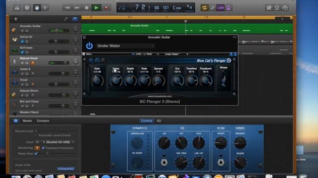This screenshot has width=318, height=178.
Task: Click Redo in the flanger plugin
Action: [x=148, y=54]
